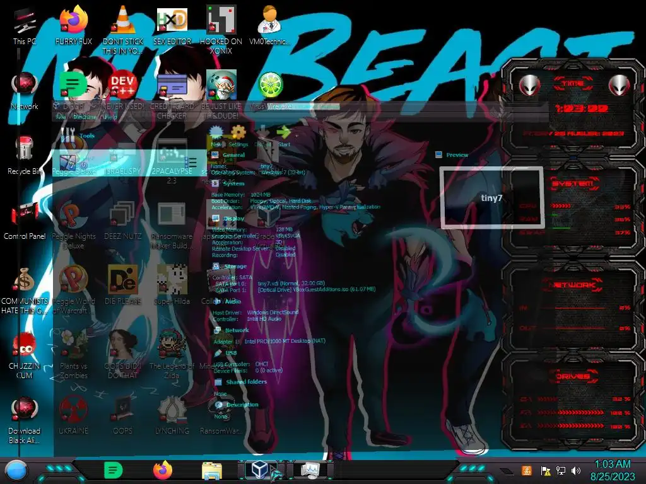This screenshot has height=484, width=646.
Task: Click the Storage section header link
Action: click(235, 267)
